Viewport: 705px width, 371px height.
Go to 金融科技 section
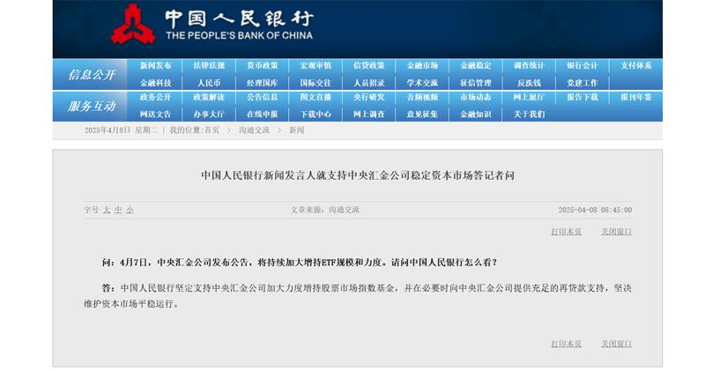point(155,83)
